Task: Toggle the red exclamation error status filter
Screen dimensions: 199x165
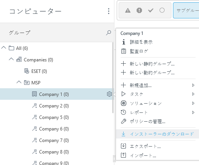Action: click(139, 10)
